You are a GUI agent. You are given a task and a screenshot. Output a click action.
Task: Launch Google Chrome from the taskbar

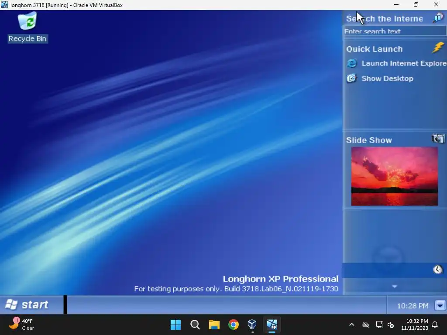(234, 325)
